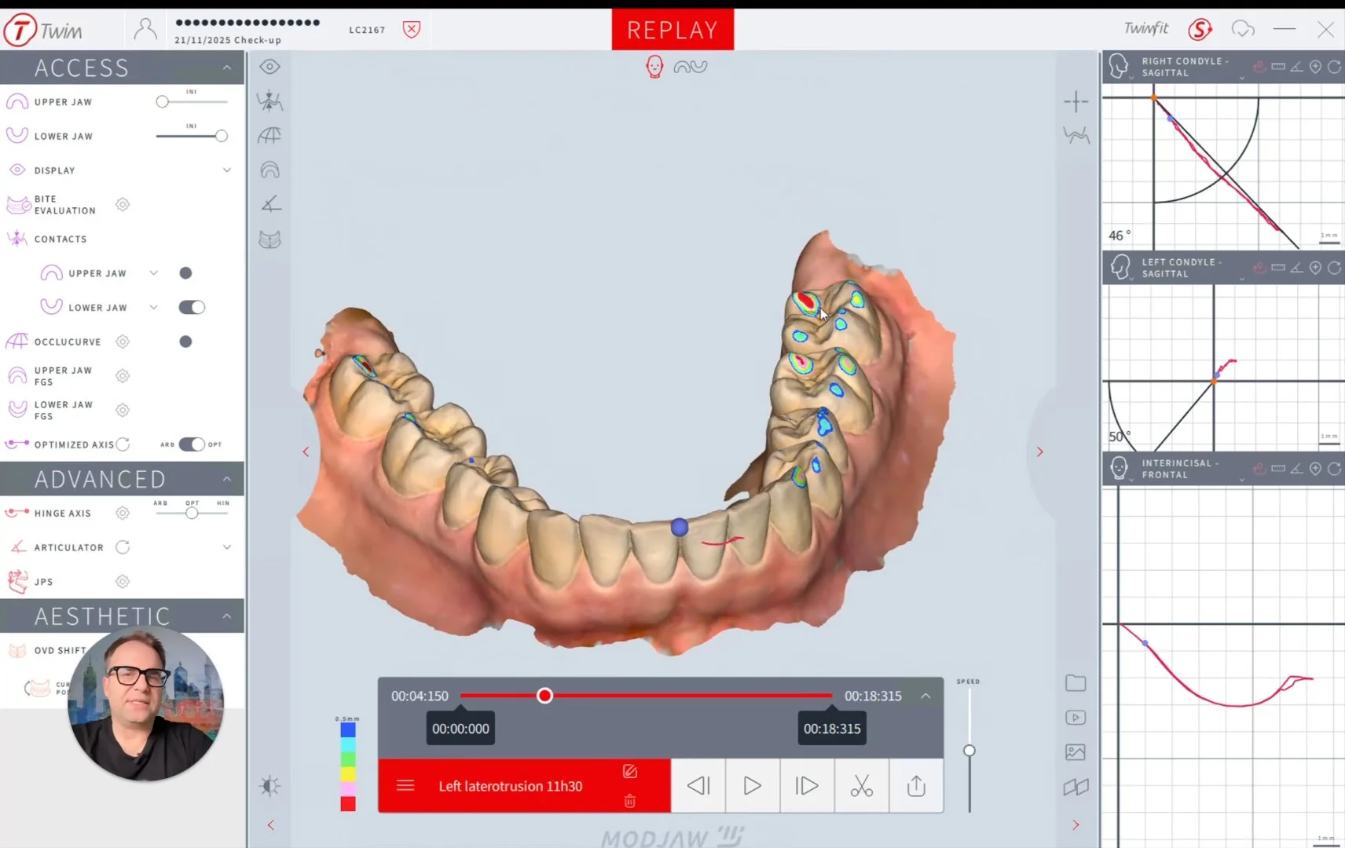The width and height of the screenshot is (1345, 848).
Task: Click the image snapshot icon on right
Action: pyautogui.click(x=1076, y=752)
